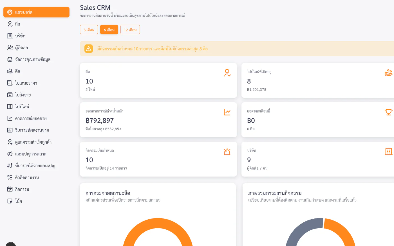Click the alarm icon on กิจกรรมเกินกำหนด card
Image resolution: width=394 pixels, height=246 pixels.
[x=227, y=152]
